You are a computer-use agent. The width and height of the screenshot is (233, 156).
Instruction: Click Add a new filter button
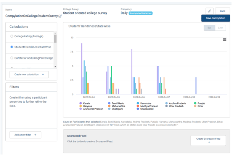click(x=25, y=135)
